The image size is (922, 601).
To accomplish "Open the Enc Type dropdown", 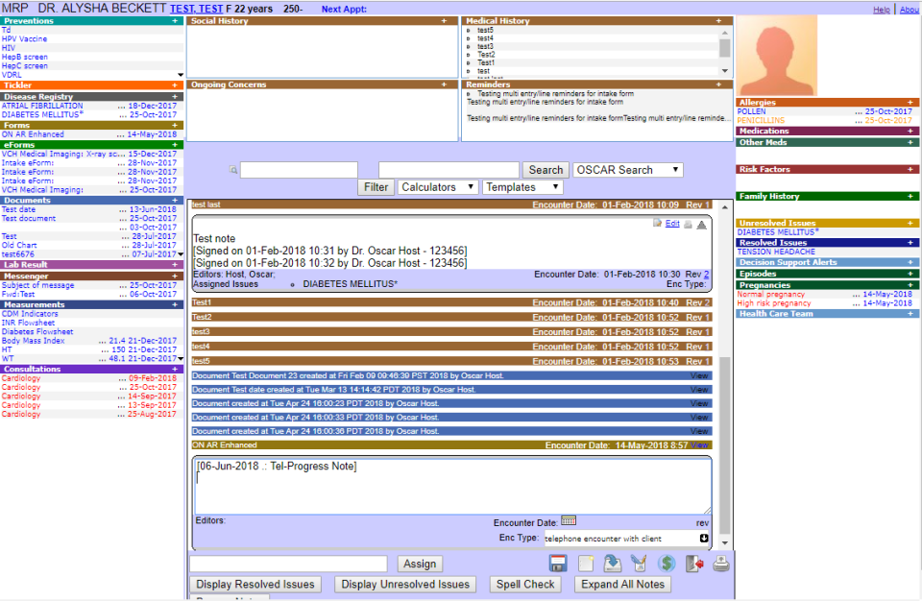I will (x=704, y=537).
